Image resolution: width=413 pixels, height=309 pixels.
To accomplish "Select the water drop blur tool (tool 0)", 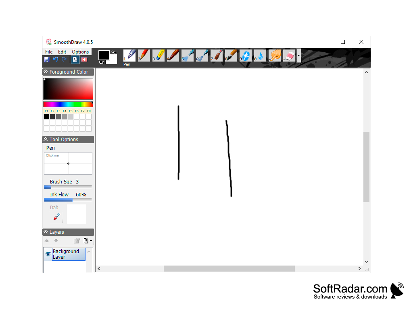I will 260,56.
